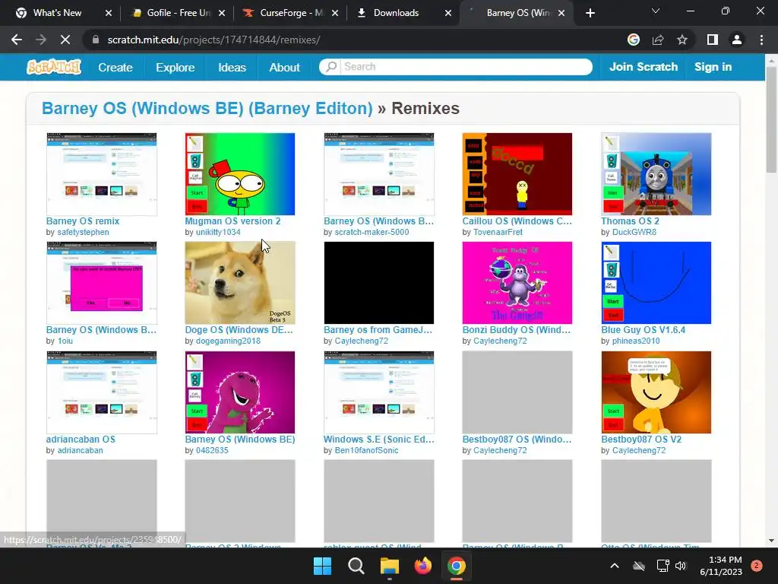778x584 pixels.
Task: Visit author DuckGWR8's profile
Action: pos(634,232)
